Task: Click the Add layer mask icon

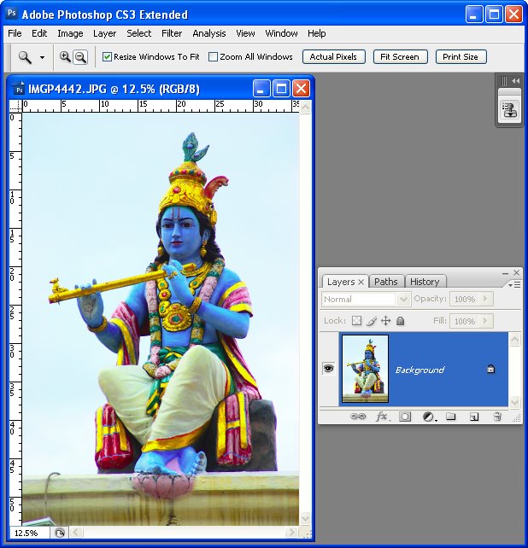Action: (x=405, y=417)
